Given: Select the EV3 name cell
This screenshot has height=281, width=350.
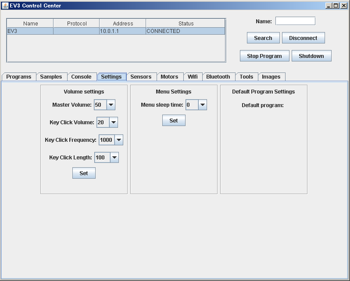Looking at the screenshot, I should click(30, 31).
